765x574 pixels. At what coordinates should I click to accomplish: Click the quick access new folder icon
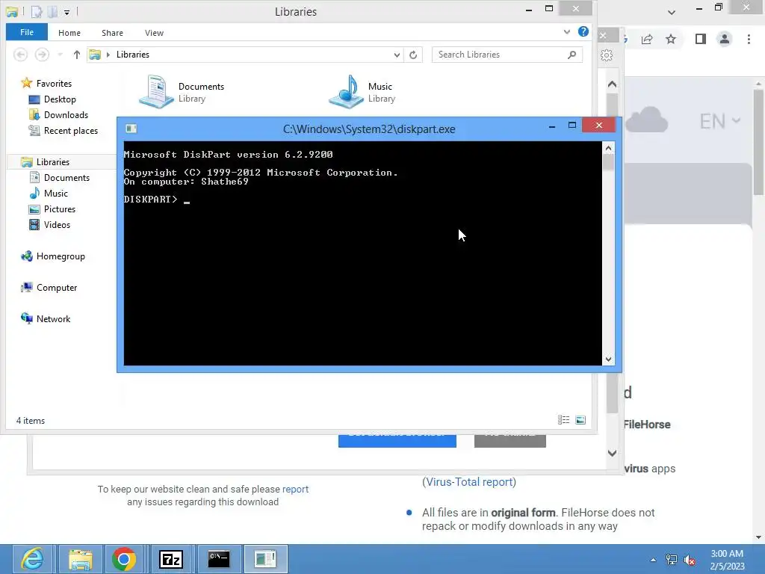point(52,12)
